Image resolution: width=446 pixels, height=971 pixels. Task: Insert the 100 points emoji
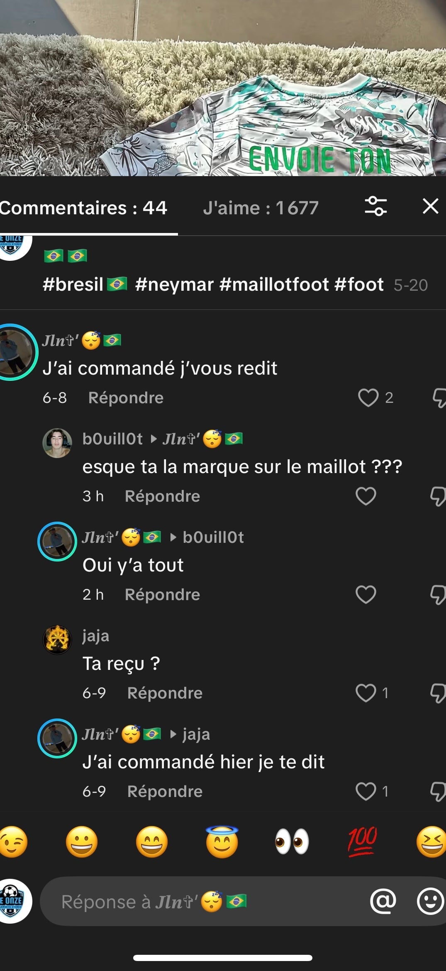click(362, 842)
